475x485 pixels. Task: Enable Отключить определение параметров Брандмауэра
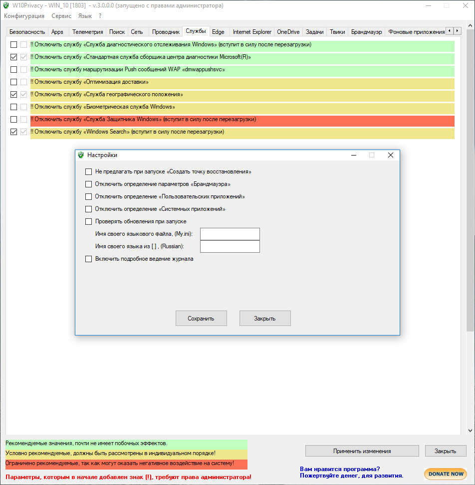pyautogui.click(x=88, y=184)
